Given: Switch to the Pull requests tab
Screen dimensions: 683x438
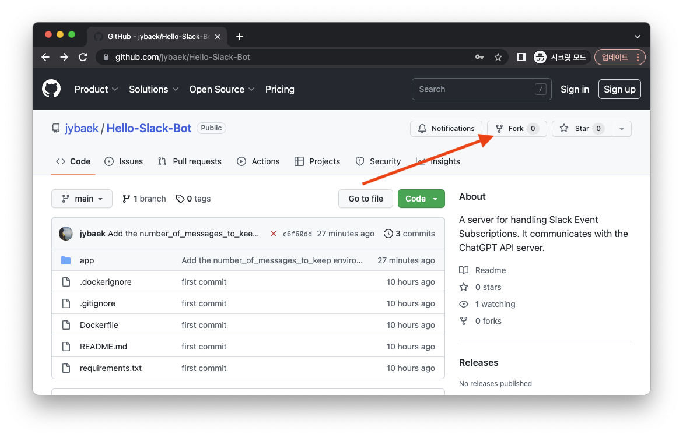Looking at the screenshot, I should point(190,161).
